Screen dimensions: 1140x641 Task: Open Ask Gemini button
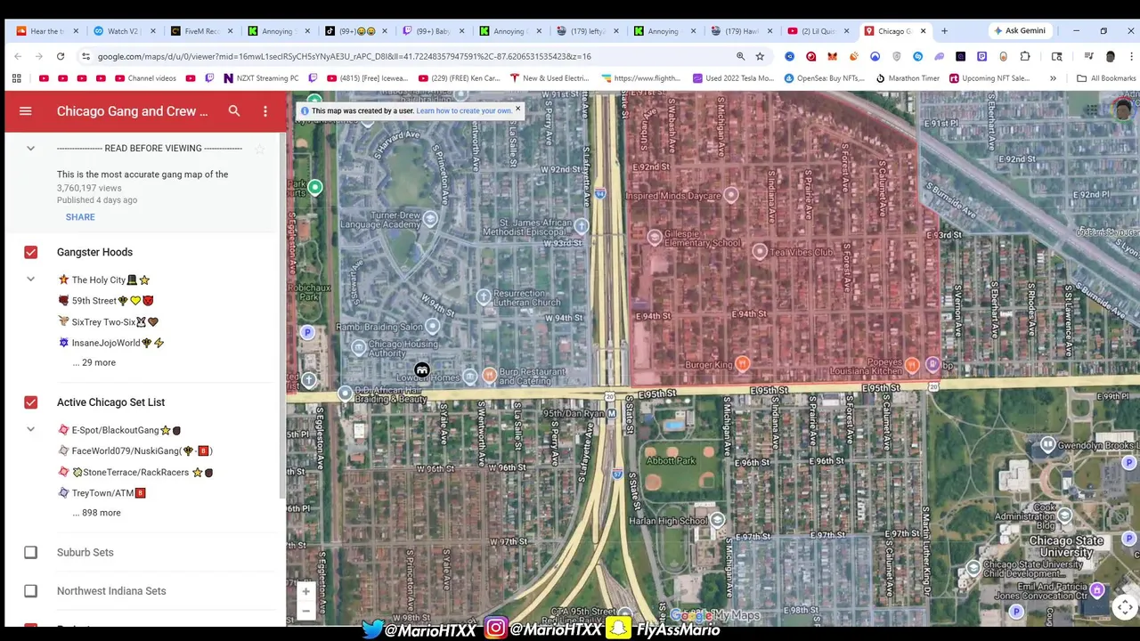point(1021,31)
